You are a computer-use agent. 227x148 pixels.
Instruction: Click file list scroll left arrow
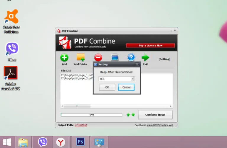62,106
